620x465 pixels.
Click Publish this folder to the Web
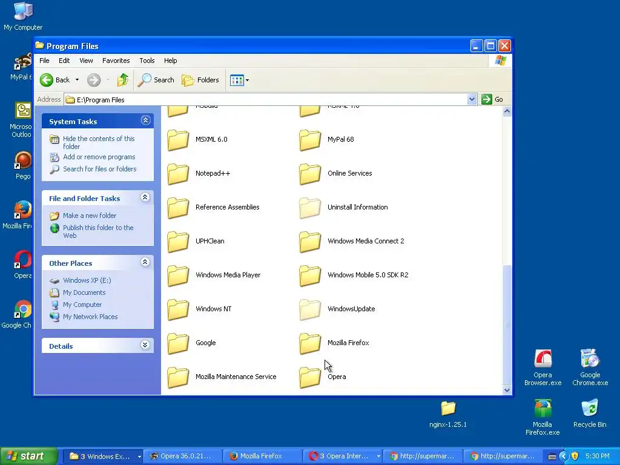pos(98,231)
